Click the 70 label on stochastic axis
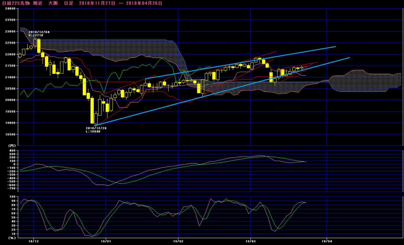Screen dimensions: 404x245 pyautogui.click(x=14, y=209)
